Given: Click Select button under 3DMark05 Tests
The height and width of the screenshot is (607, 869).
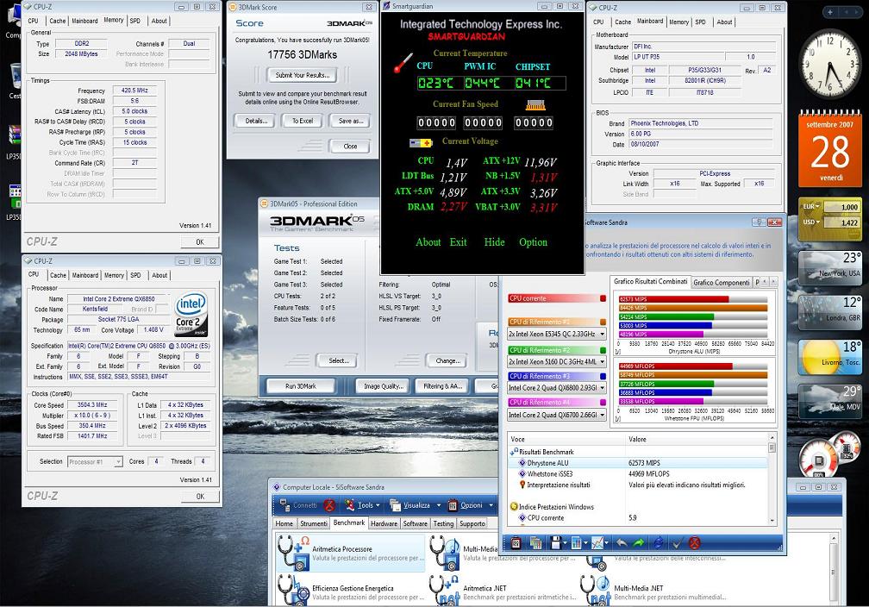Looking at the screenshot, I should [339, 361].
